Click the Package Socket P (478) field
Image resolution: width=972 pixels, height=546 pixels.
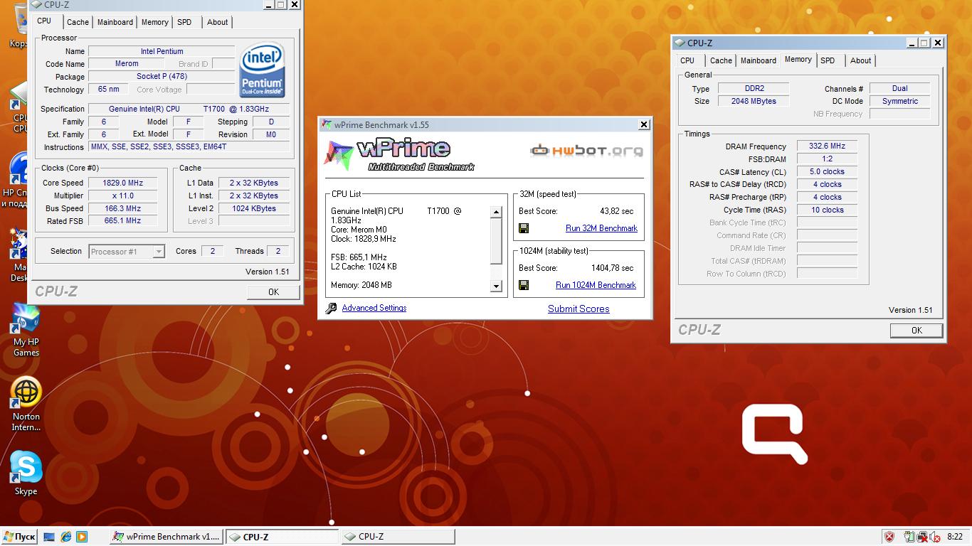point(162,76)
